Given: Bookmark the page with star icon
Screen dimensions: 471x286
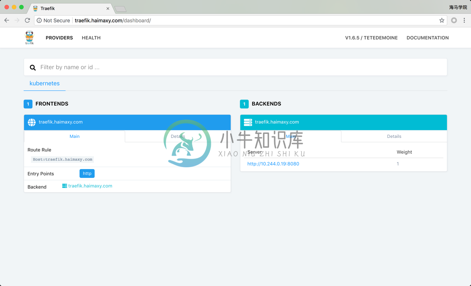Looking at the screenshot, I should [x=442, y=21].
